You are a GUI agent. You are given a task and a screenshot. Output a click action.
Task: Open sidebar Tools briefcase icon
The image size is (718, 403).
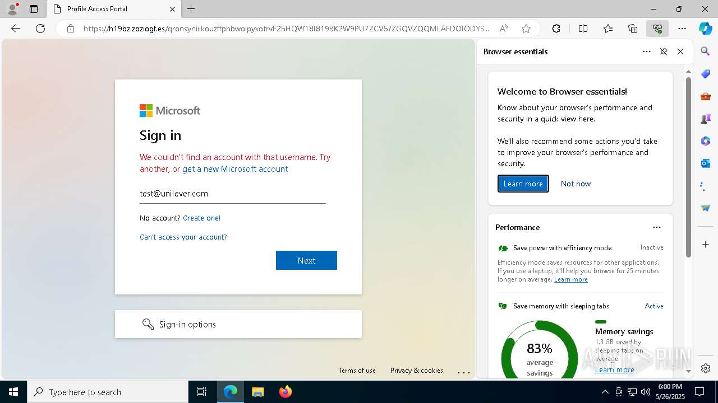(x=706, y=96)
